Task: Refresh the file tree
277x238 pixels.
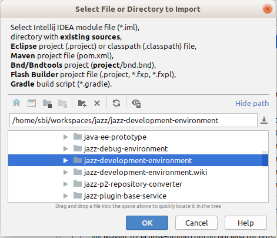Action: click(x=116, y=103)
